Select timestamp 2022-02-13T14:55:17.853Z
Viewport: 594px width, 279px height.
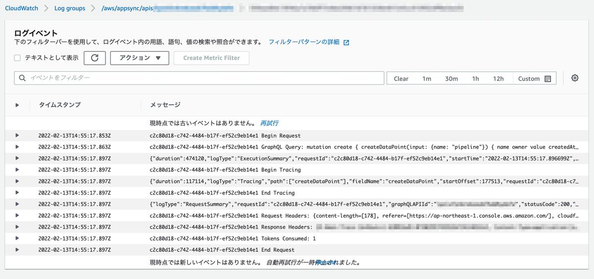point(75,135)
